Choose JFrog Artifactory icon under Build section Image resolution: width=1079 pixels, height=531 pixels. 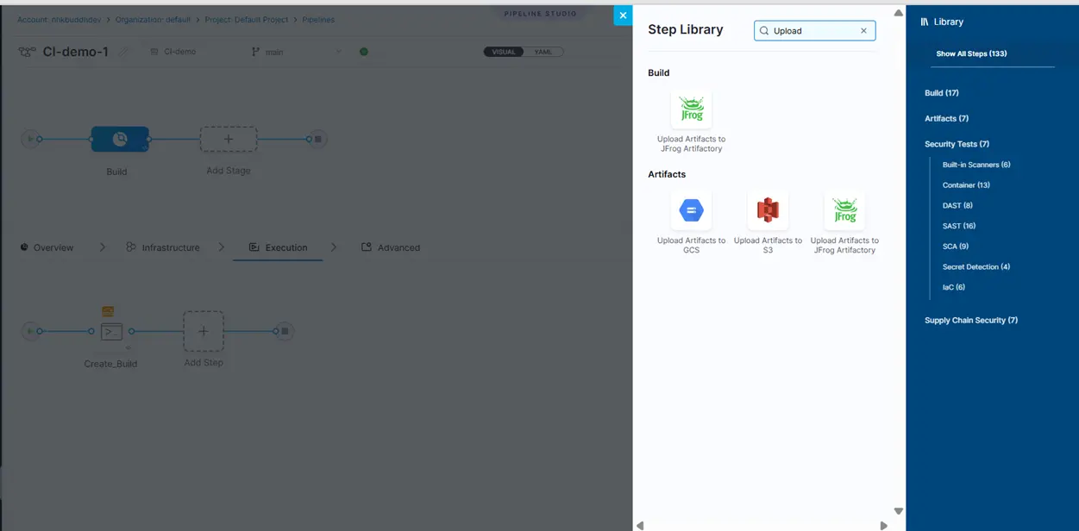pos(691,109)
